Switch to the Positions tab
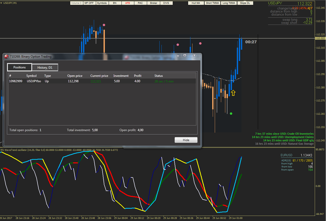 [20, 67]
